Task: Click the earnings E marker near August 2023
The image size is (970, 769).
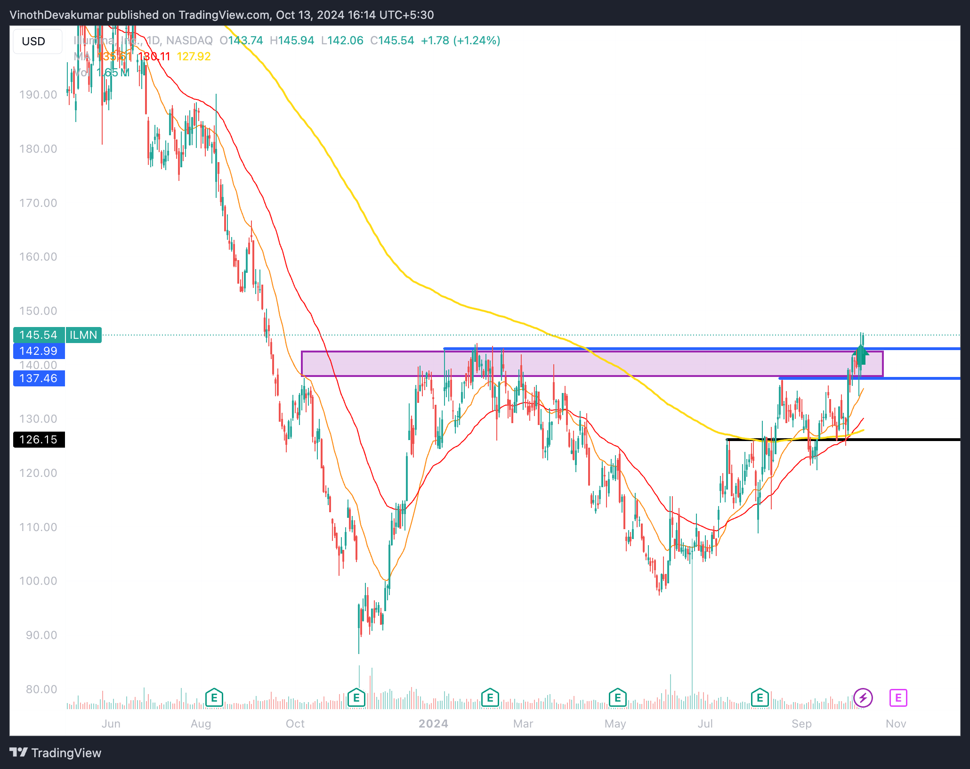Action: pyautogui.click(x=214, y=697)
